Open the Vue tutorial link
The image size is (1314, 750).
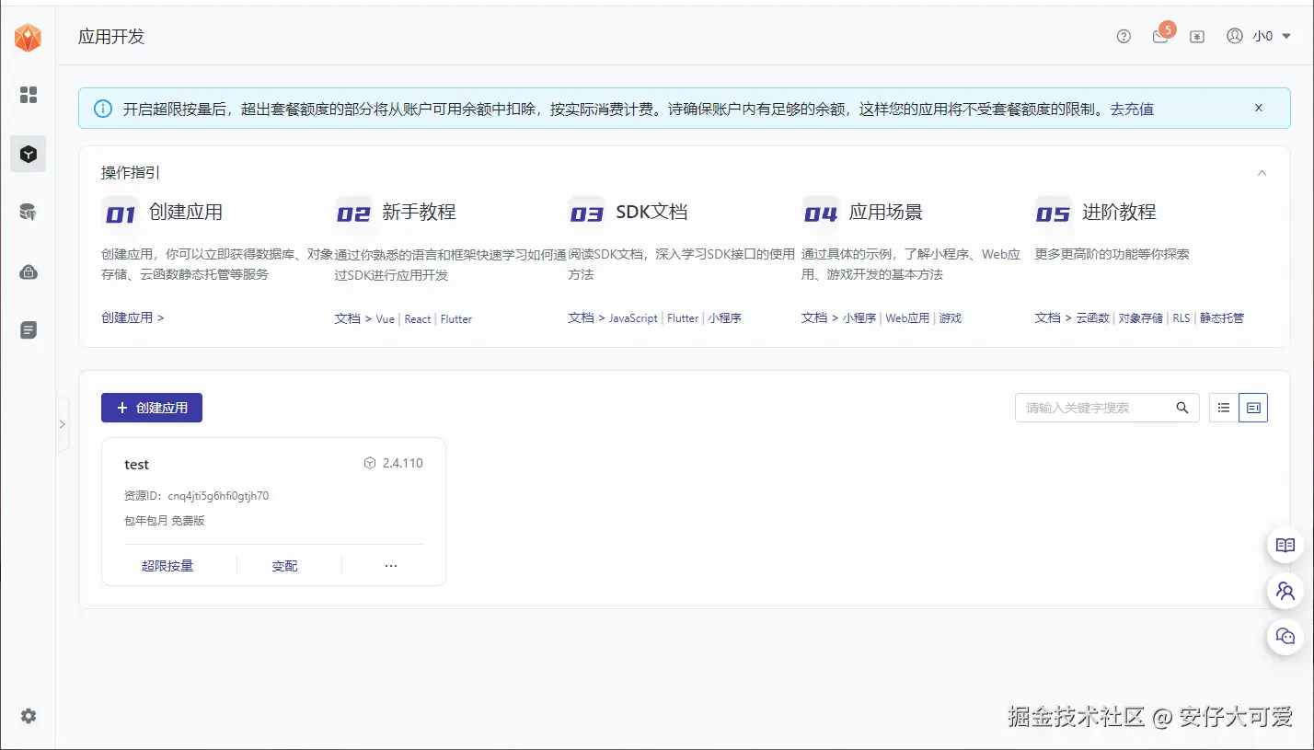pyautogui.click(x=386, y=318)
